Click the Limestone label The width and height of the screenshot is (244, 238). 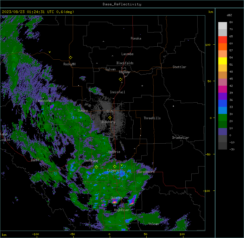pos(43,101)
